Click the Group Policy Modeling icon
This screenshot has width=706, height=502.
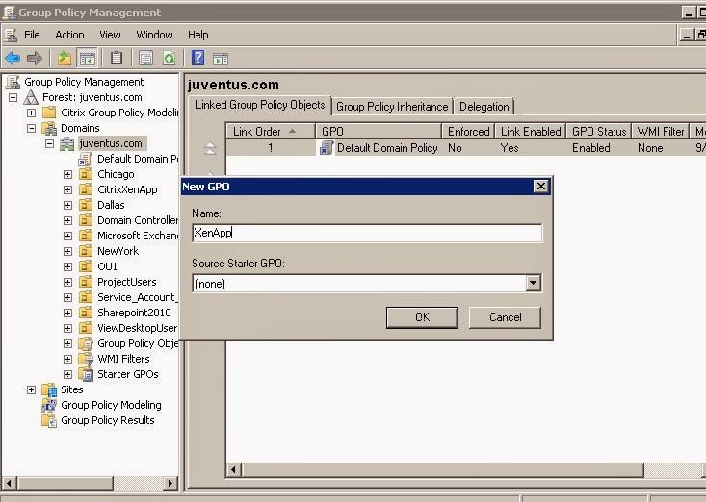pyautogui.click(x=48, y=405)
